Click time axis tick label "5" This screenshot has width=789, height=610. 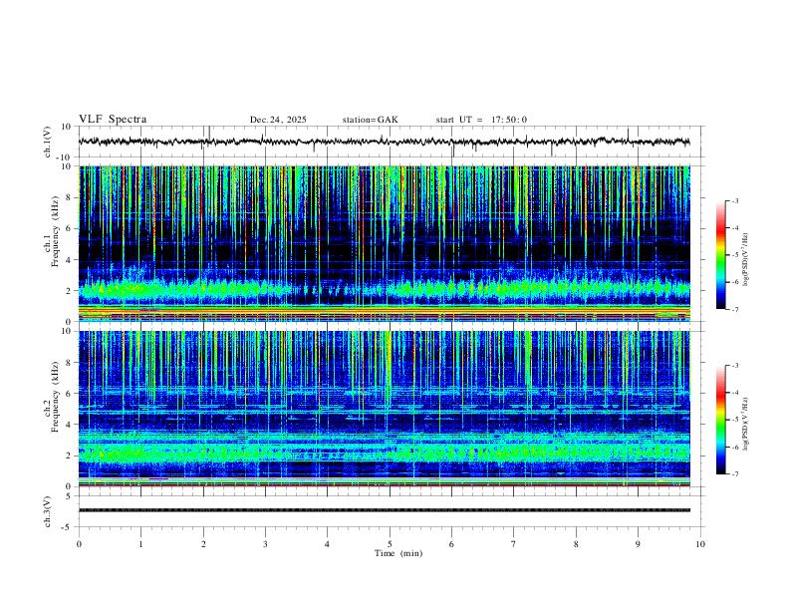click(390, 544)
